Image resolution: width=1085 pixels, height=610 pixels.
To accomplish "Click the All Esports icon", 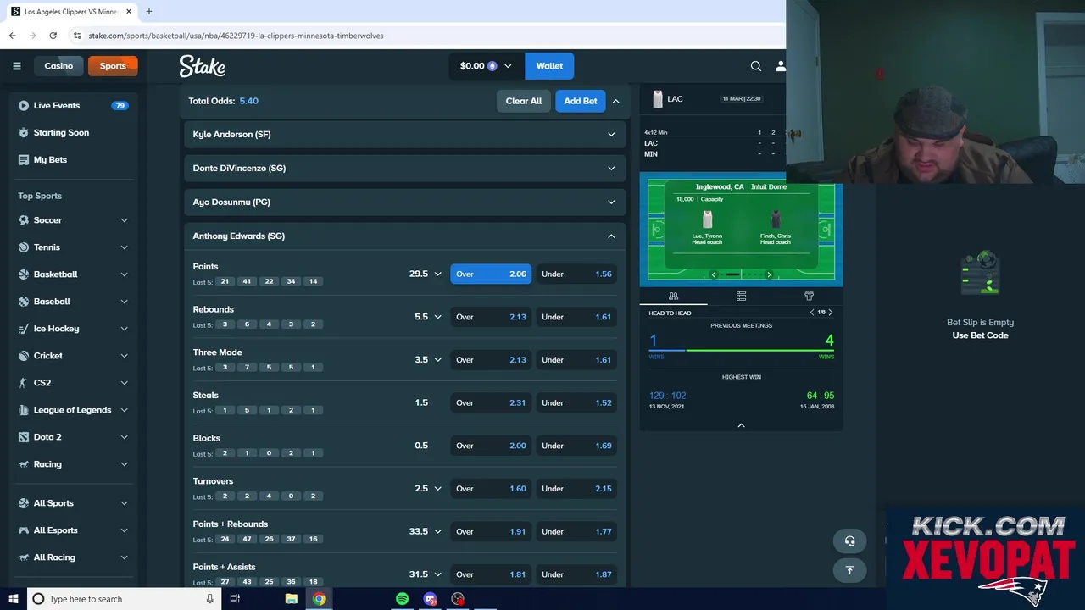I will tap(24, 530).
